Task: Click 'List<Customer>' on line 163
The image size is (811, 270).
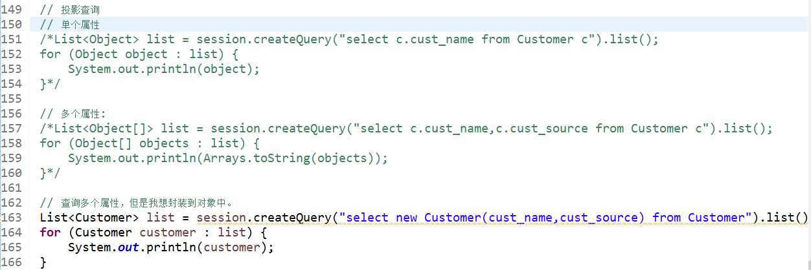Action: click(89, 218)
